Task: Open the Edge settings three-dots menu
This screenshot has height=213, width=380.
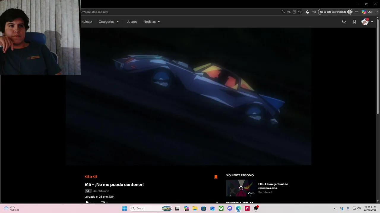Action: [357, 12]
